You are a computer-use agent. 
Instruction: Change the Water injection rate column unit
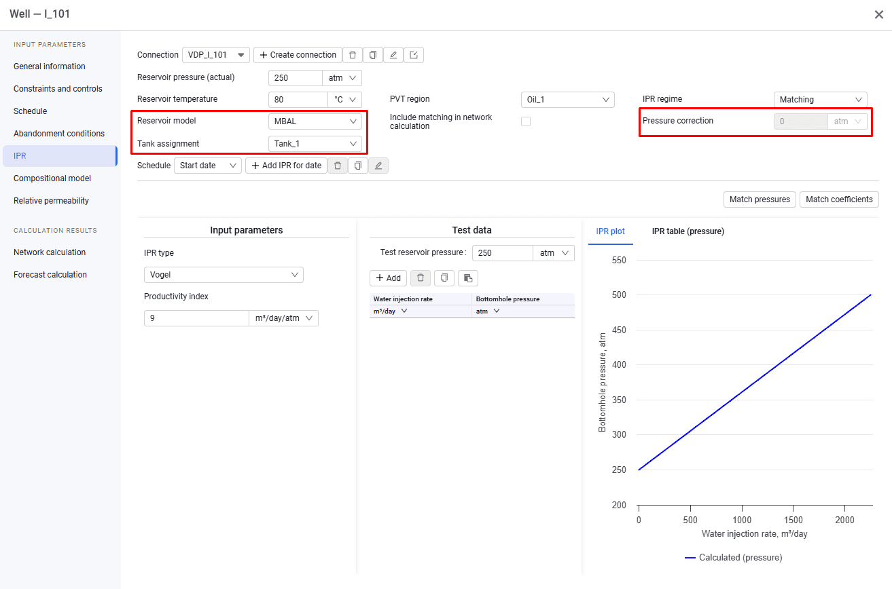click(391, 311)
